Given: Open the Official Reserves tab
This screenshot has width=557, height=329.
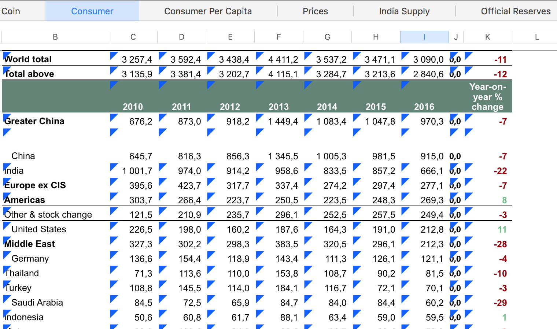Looking at the screenshot, I should [516, 11].
